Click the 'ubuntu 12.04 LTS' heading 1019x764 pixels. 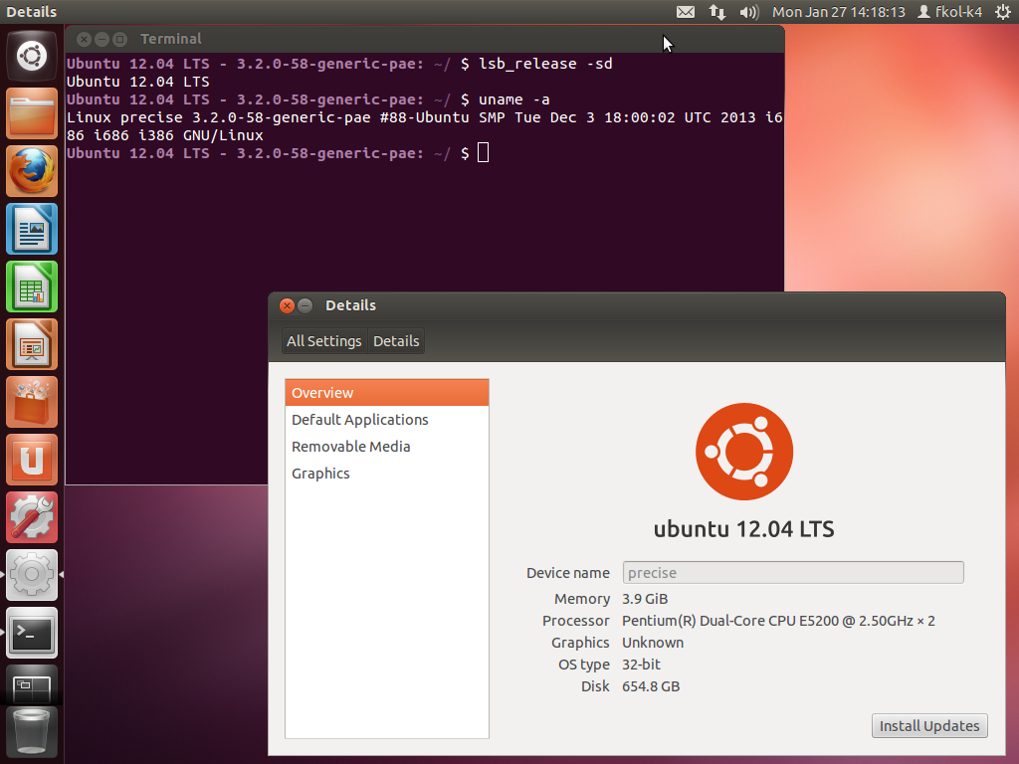pos(744,529)
